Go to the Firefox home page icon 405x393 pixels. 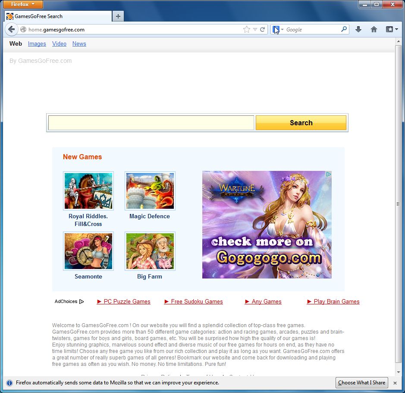[x=374, y=29]
